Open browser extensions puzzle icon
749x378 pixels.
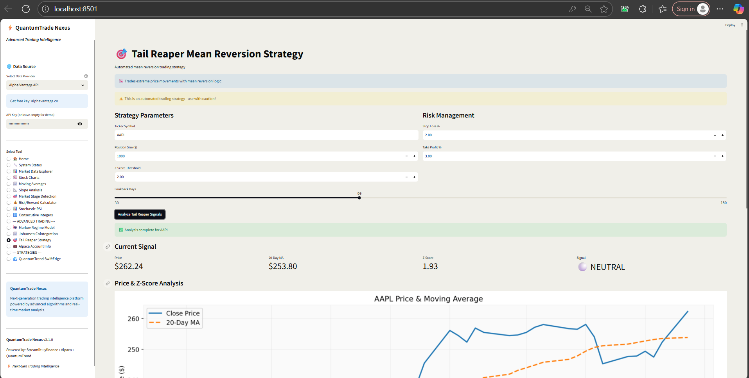[642, 9]
